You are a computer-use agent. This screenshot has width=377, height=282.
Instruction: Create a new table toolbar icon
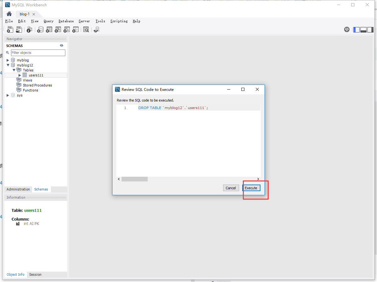coord(49,29)
